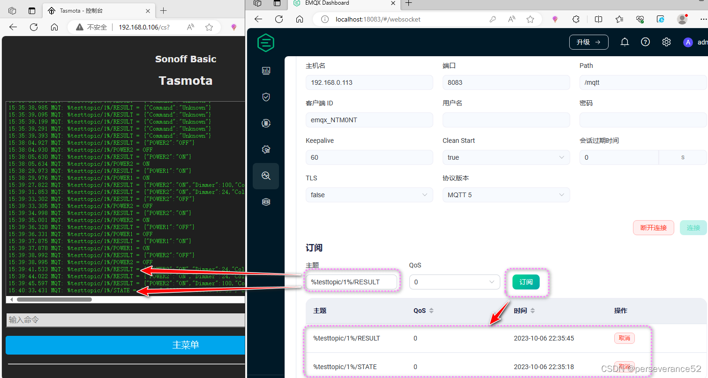The image size is (708, 378).
Task: Click %testtopic/1%/STATE in subscription table
Action: pos(345,367)
